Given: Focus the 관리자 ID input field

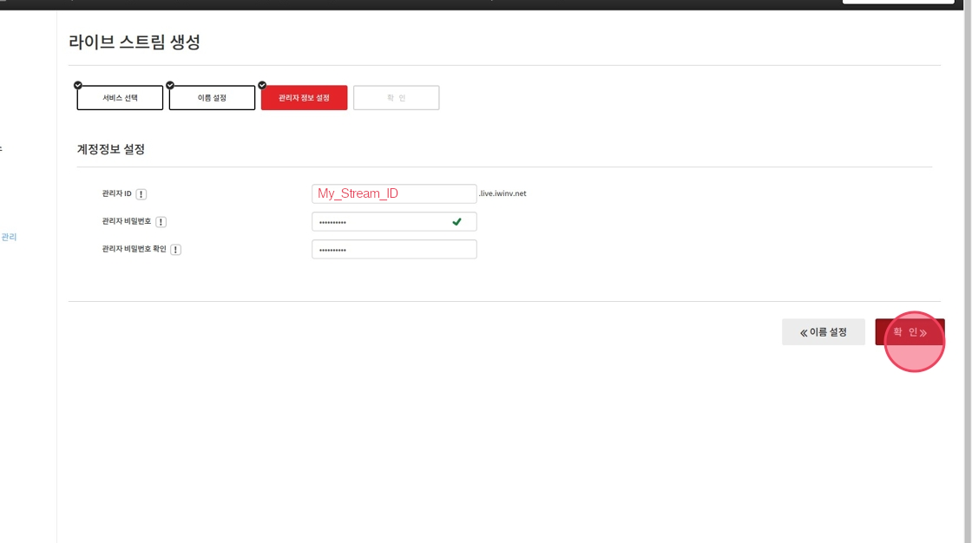Looking at the screenshot, I should click(x=394, y=193).
